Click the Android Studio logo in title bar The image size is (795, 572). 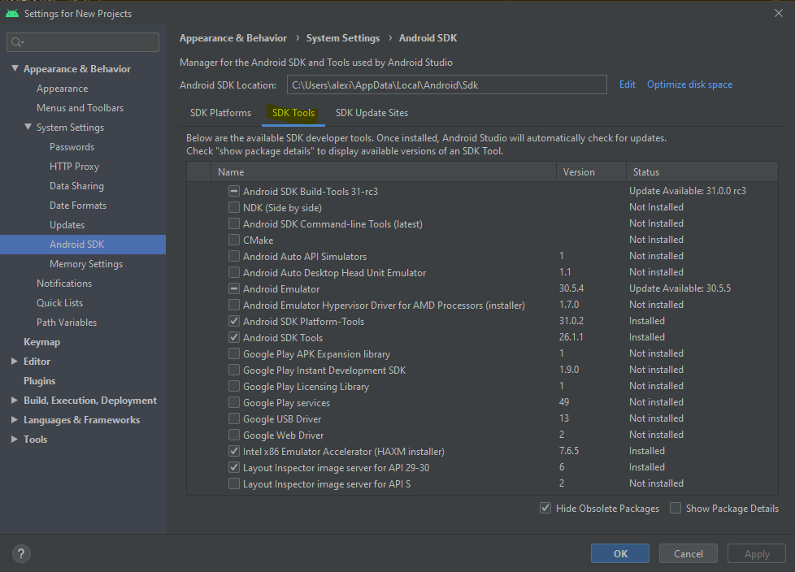tap(12, 14)
